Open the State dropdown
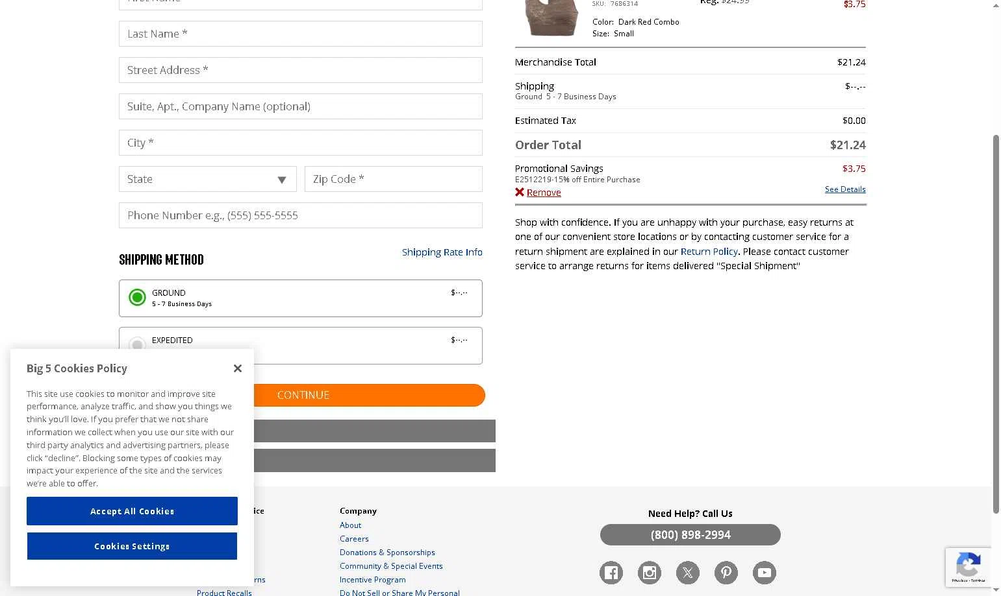This screenshot has height=596, width=1001. tap(208, 179)
